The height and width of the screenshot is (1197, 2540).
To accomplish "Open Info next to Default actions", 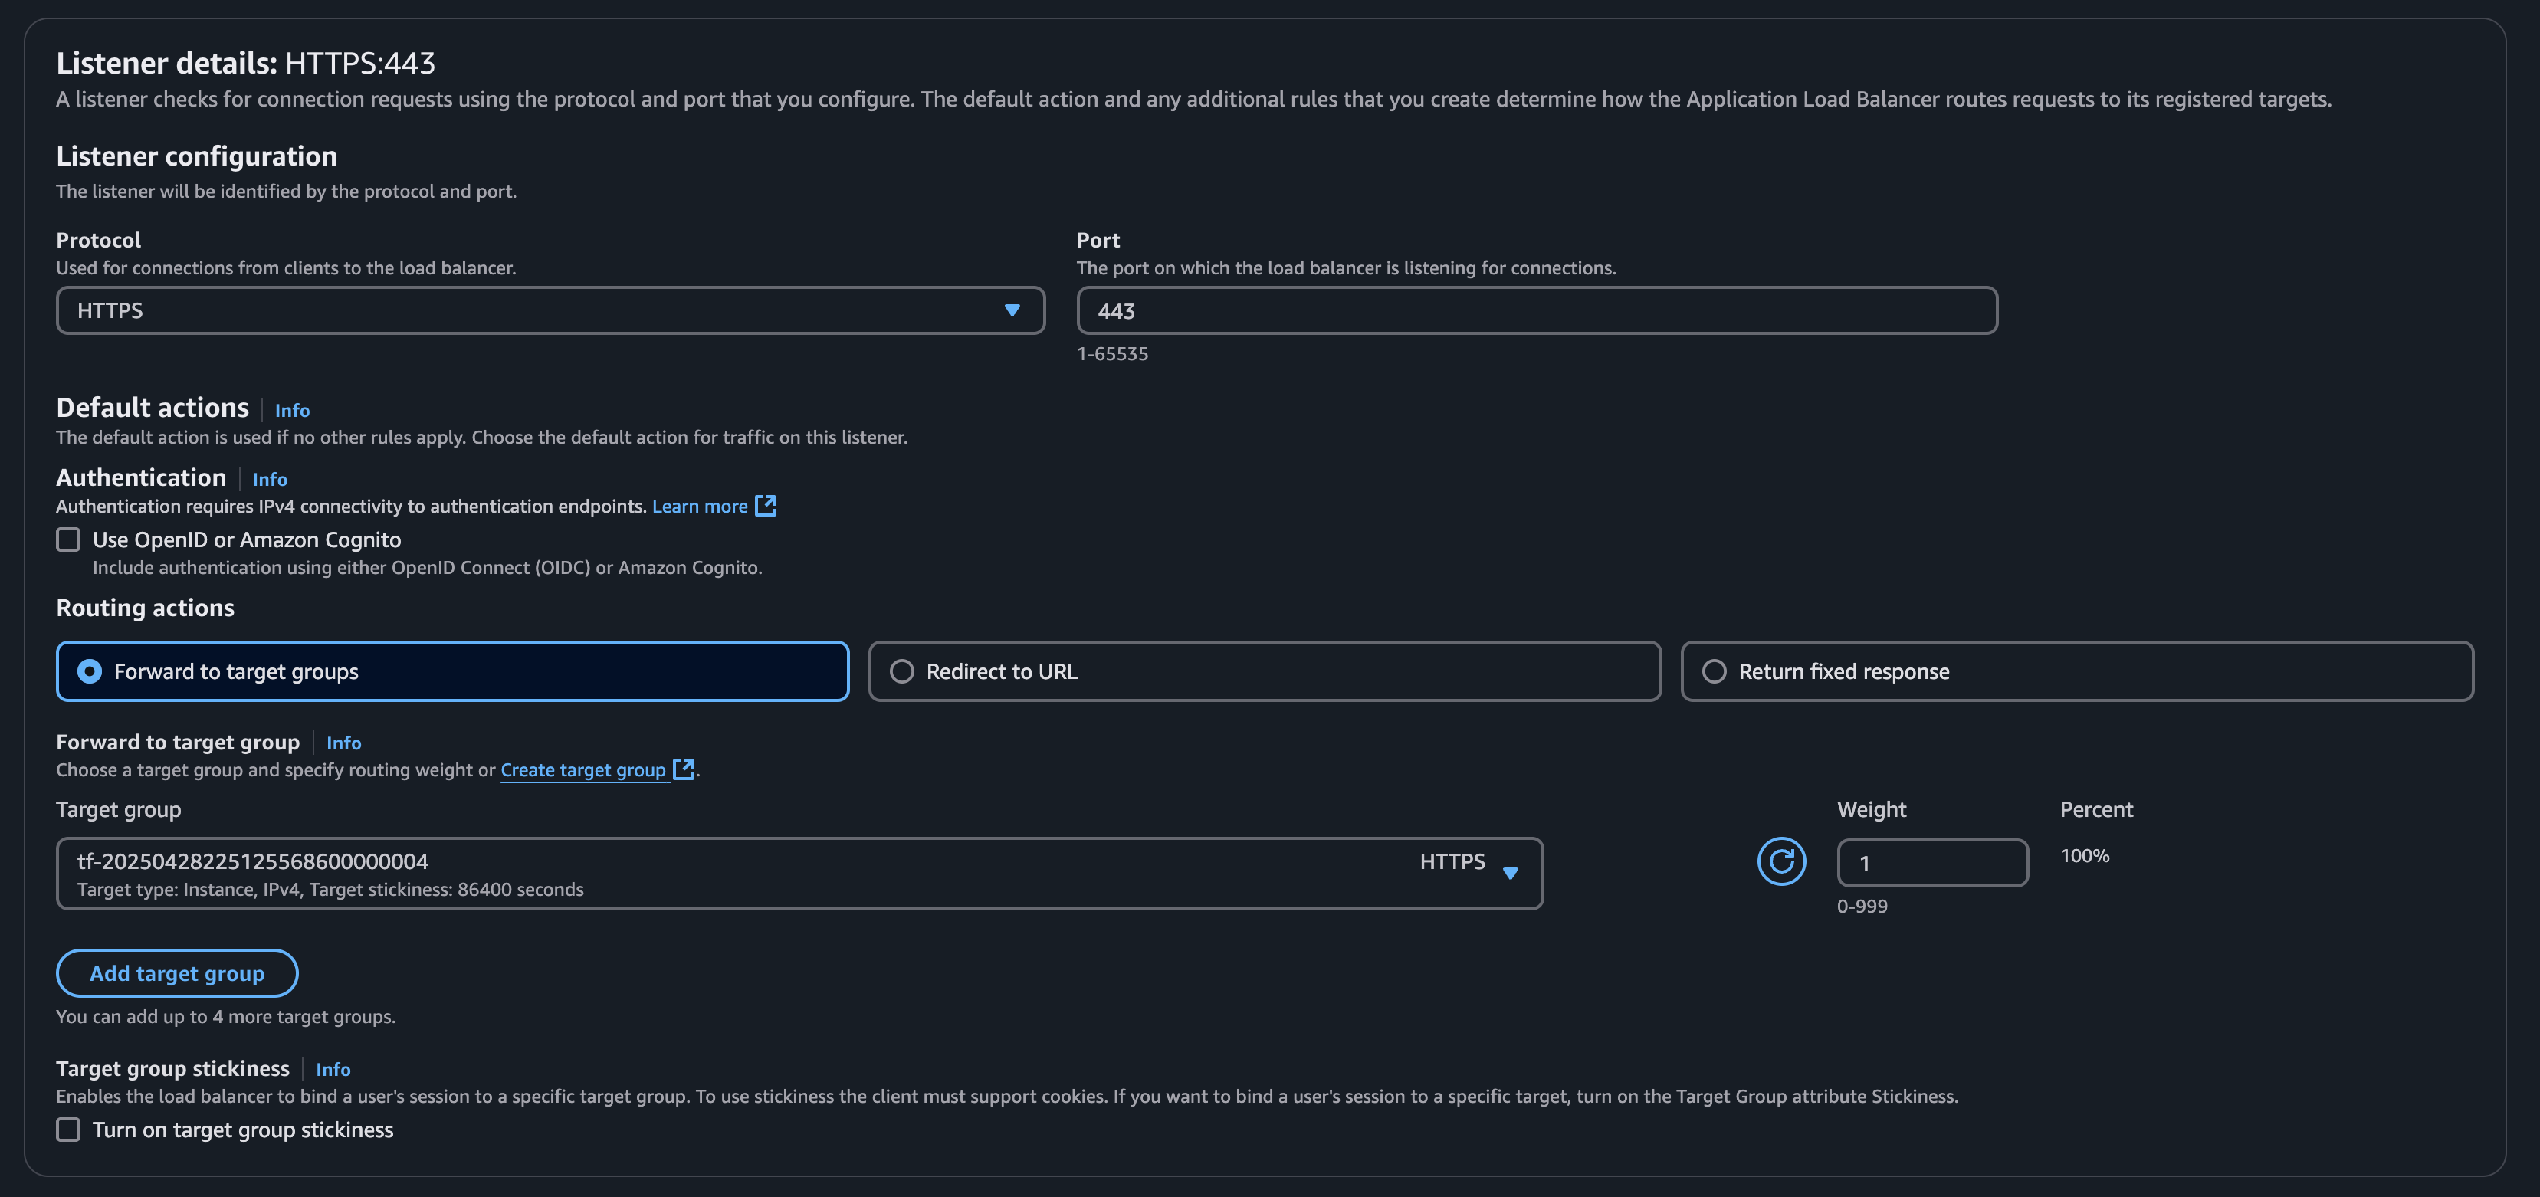I will (292, 410).
